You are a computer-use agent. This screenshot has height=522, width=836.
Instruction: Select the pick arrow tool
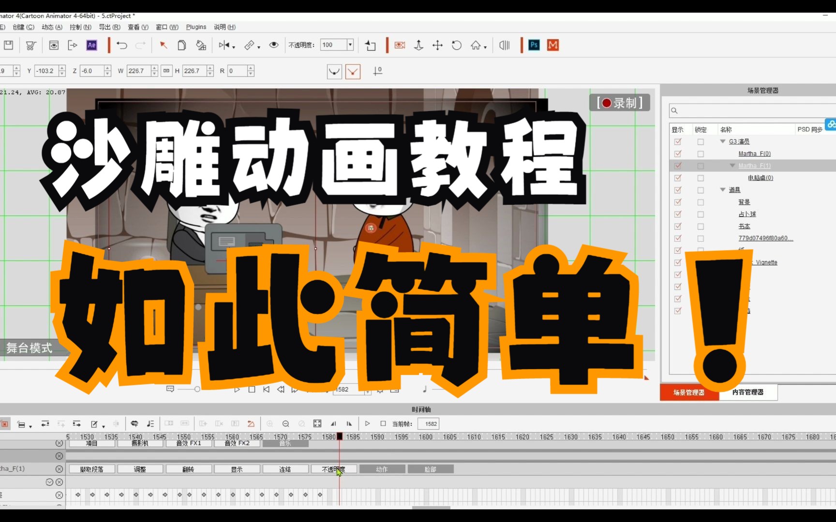click(x=163, y=45)
